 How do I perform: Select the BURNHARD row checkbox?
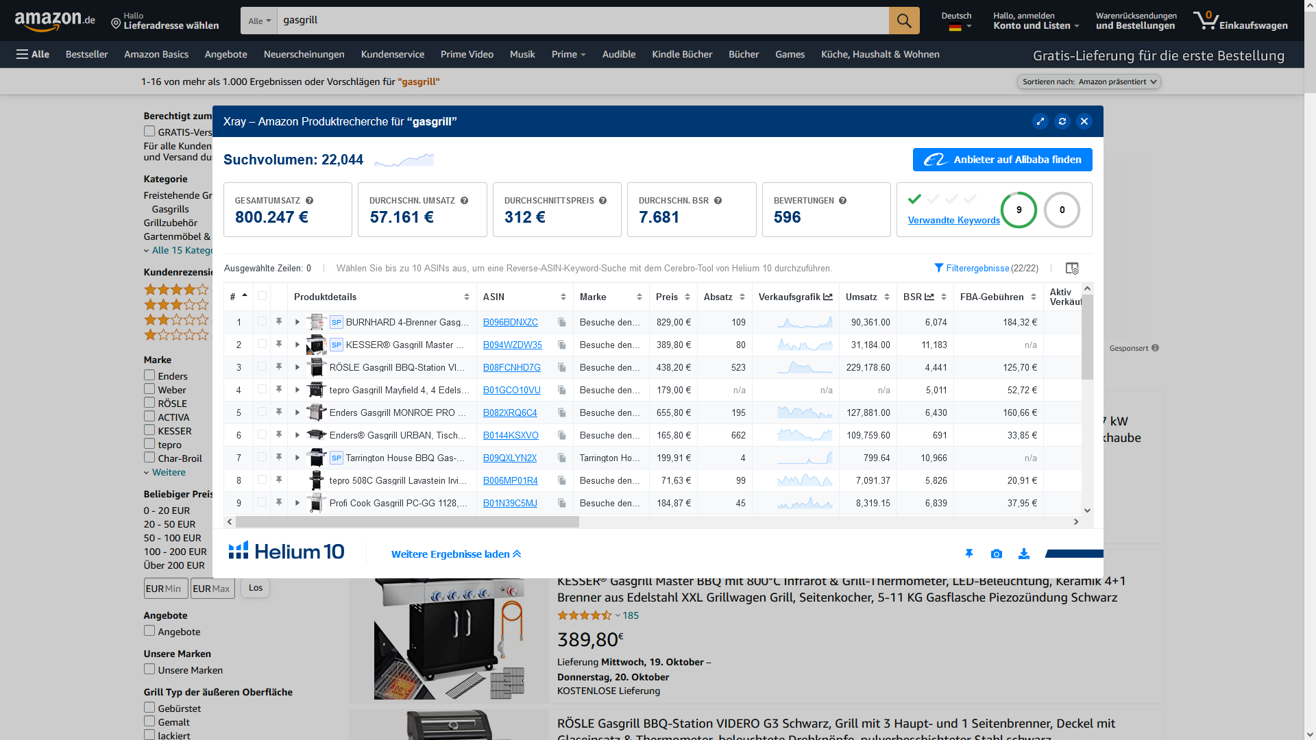pyautogui.click(x=262, y=321)
